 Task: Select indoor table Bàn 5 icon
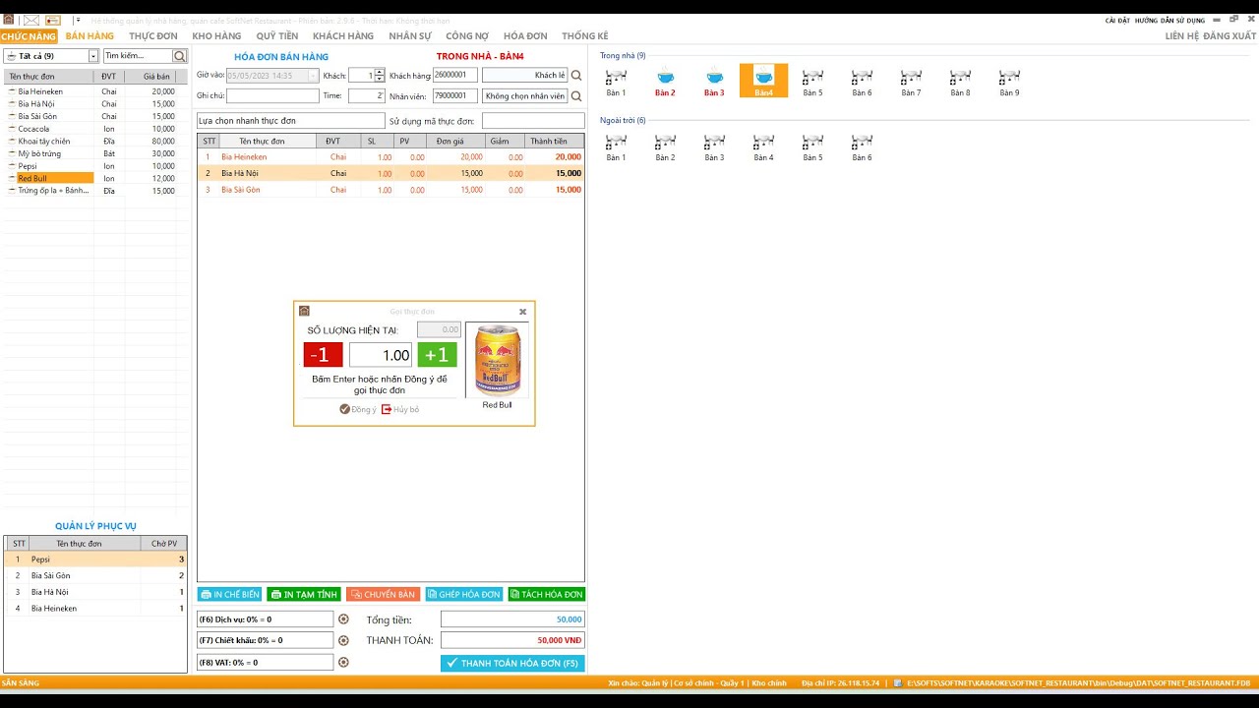point(812,82)
